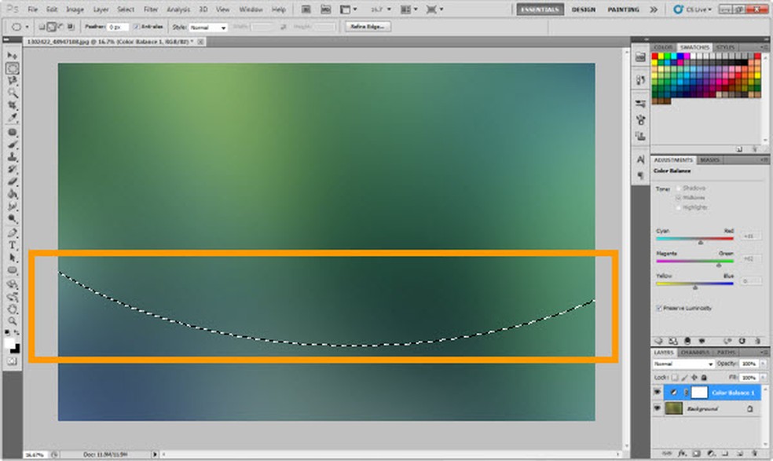Select the Crop tool
Viewport: 773px width, 461px height.
(13, 105)
